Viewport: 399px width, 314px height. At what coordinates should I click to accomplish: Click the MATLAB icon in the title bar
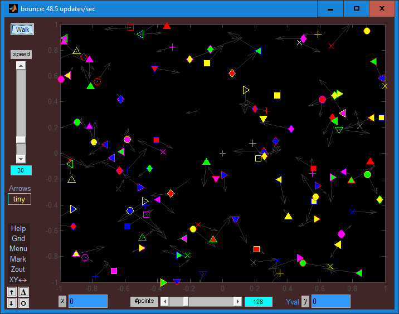(13, 9)
